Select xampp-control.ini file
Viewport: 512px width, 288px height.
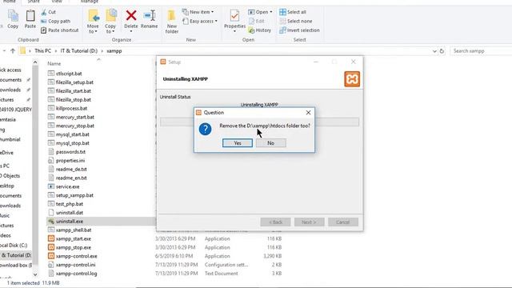(75, 265)
